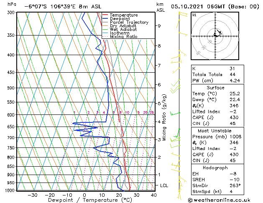Click the 'EH' value -8

[233, 174]
